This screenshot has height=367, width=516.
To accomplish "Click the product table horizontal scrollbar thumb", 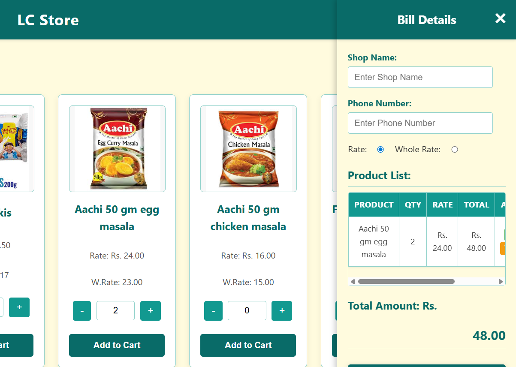I will coord(406,282).
